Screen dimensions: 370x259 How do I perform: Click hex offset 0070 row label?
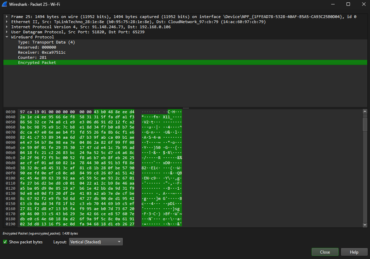[x=11, y=132]
